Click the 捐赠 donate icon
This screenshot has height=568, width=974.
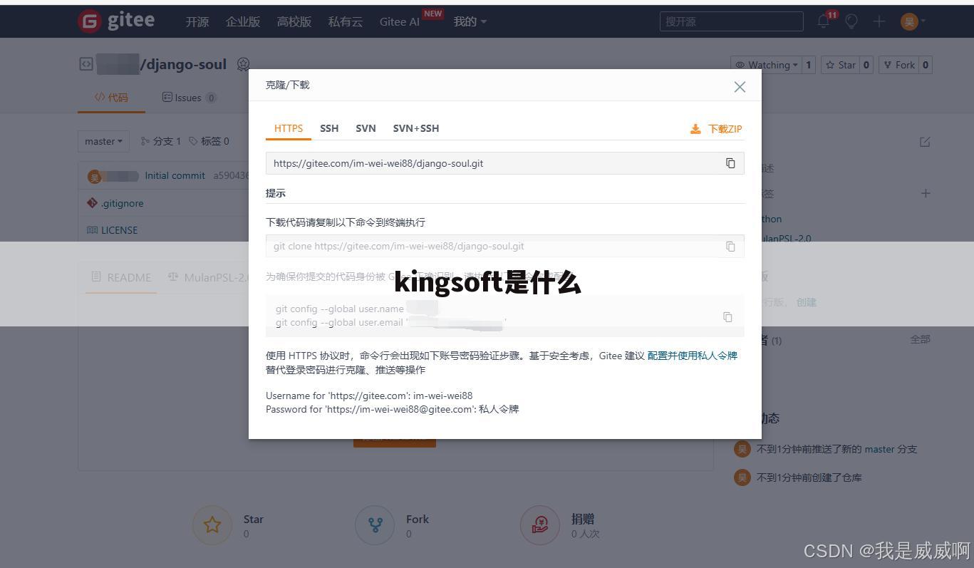tap(540, 525)
